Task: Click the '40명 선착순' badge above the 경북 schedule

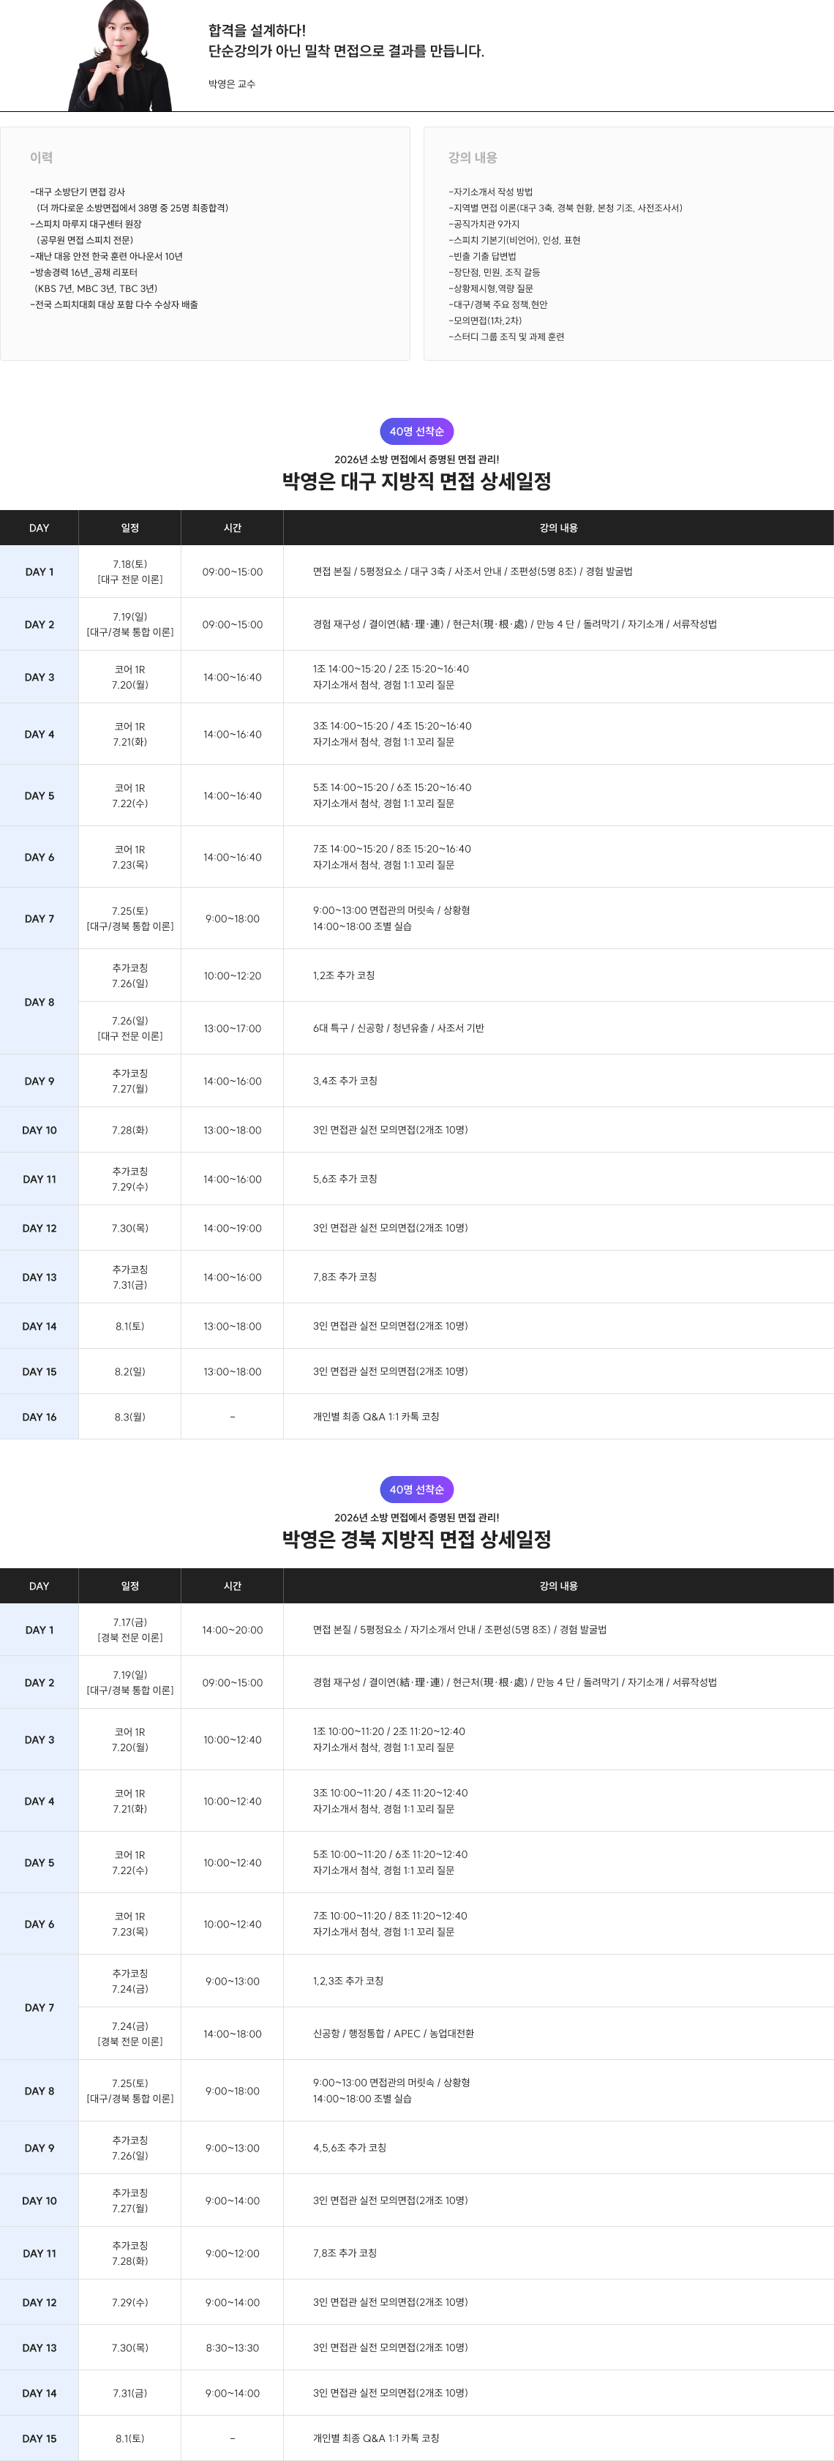Action: pyautogui.click(x=416, y=1489)
